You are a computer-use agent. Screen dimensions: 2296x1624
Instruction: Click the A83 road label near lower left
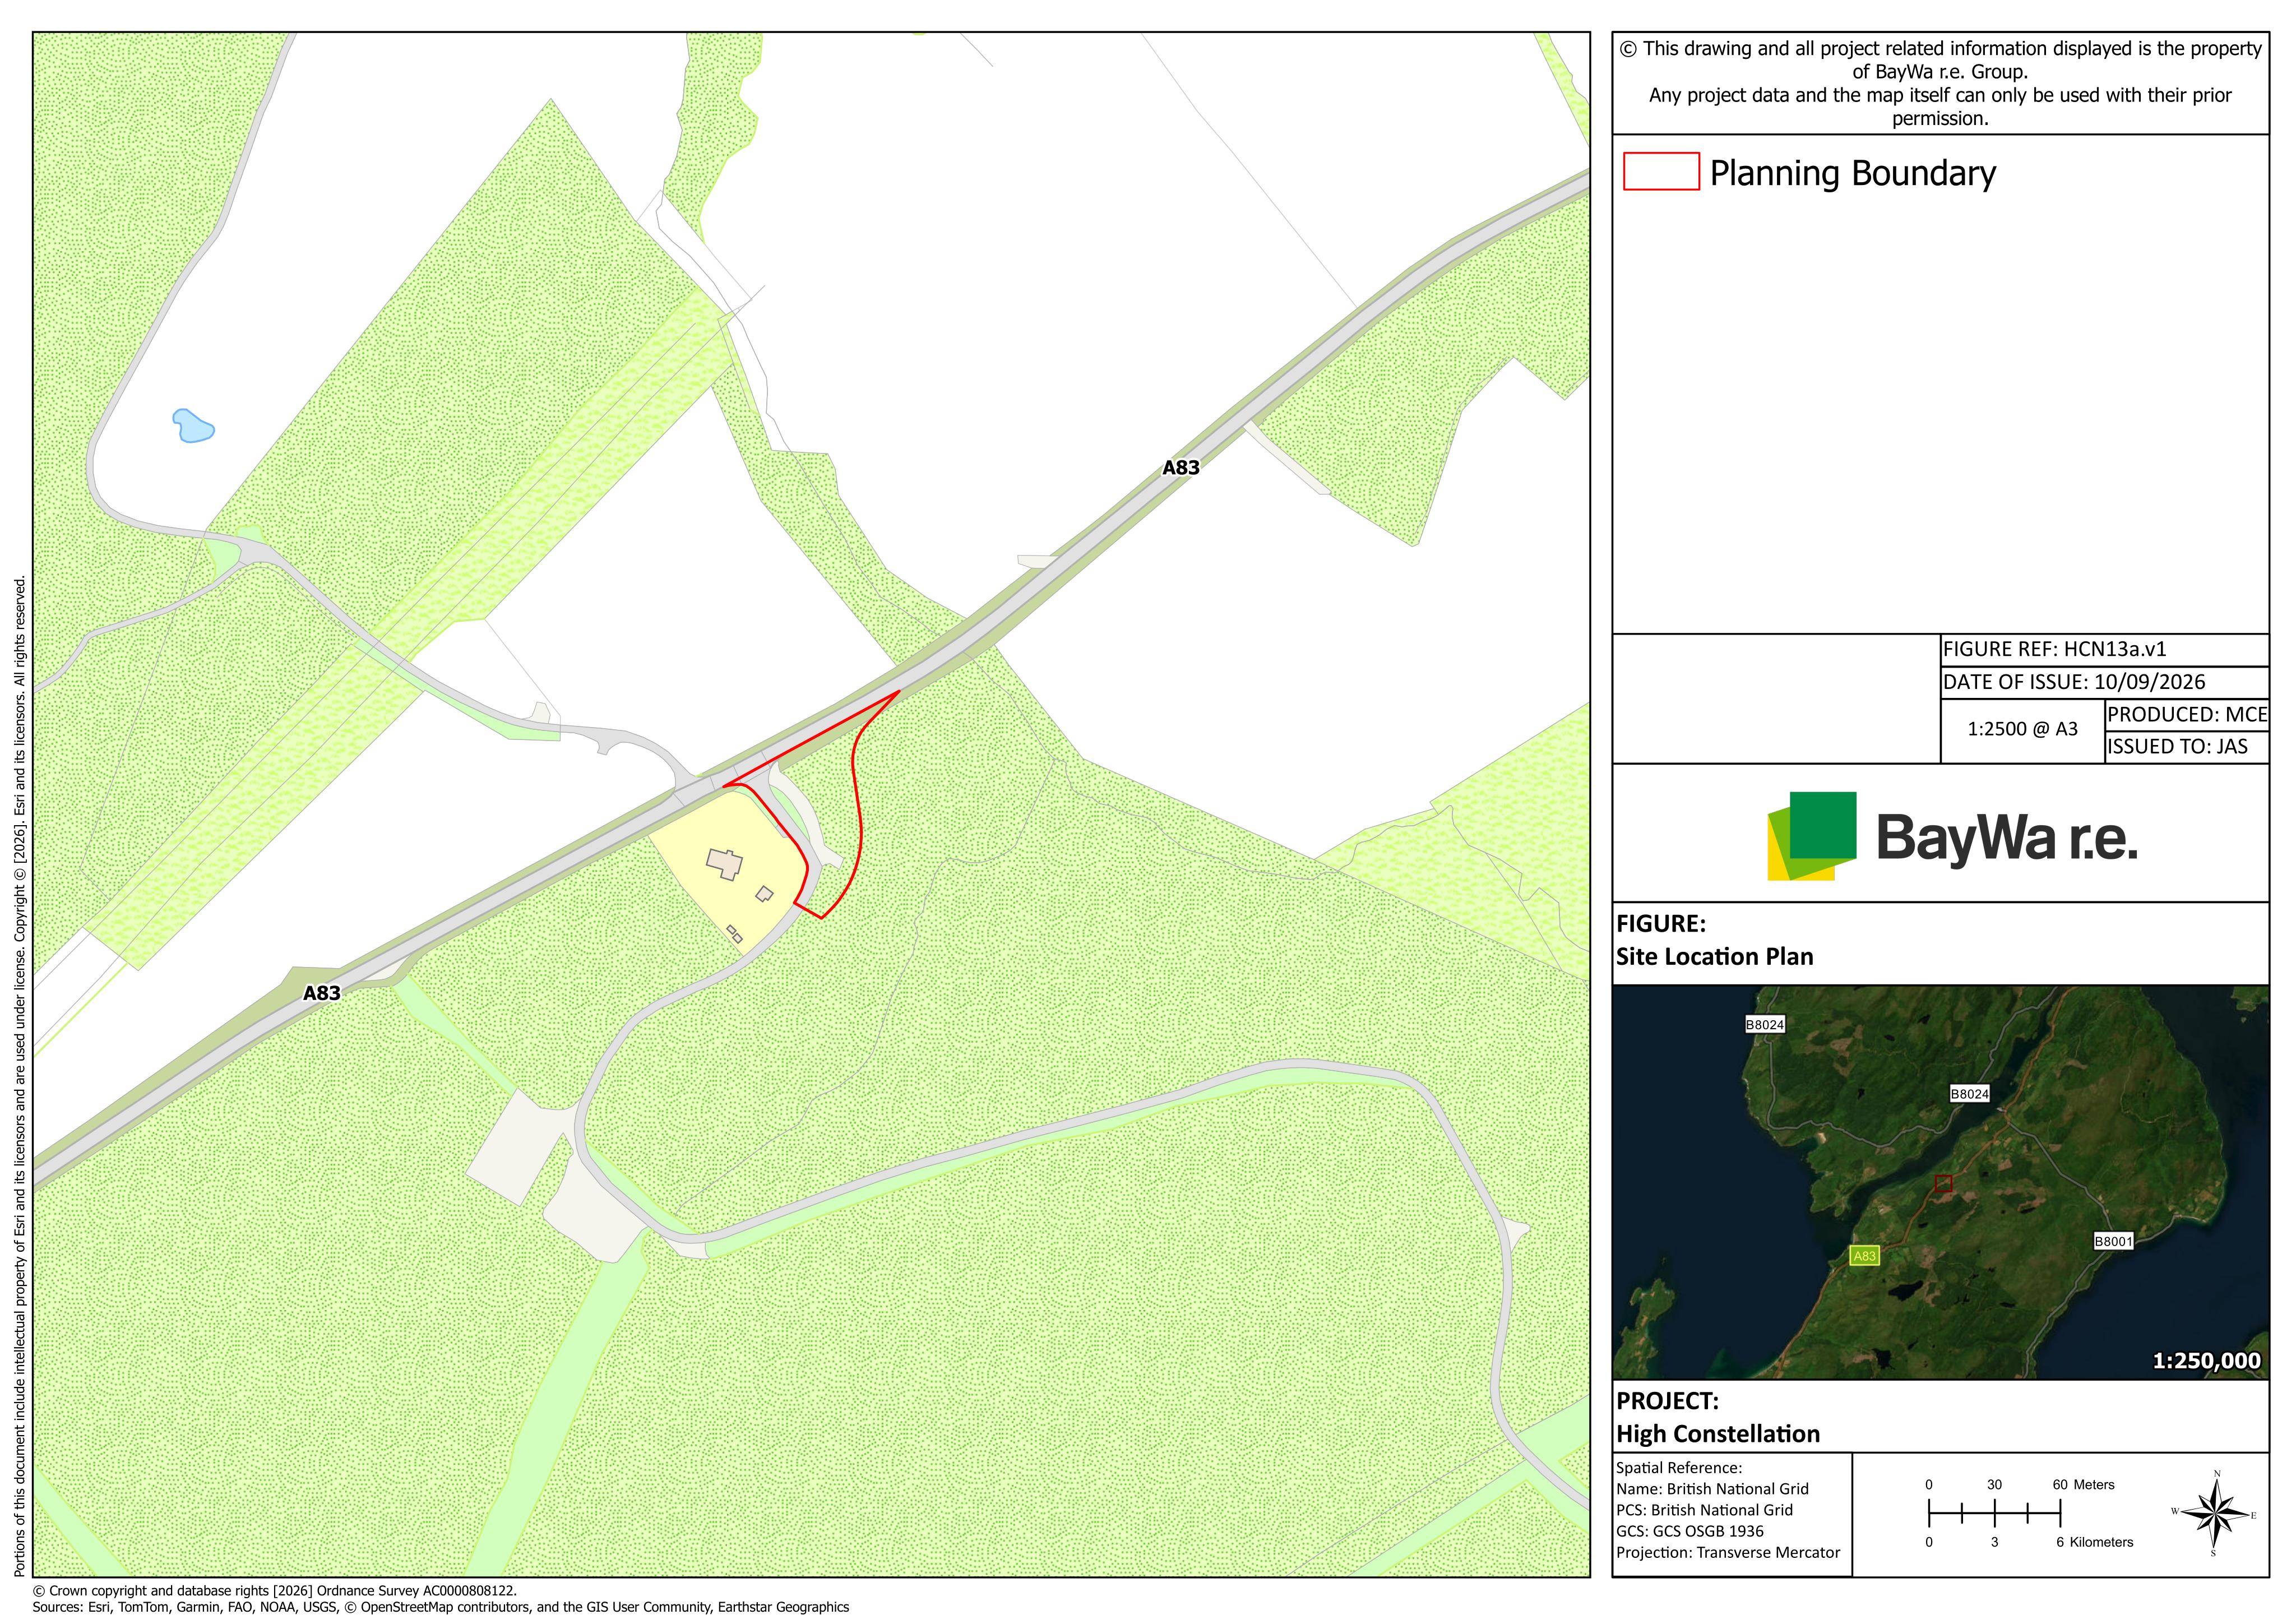(322, 993)
